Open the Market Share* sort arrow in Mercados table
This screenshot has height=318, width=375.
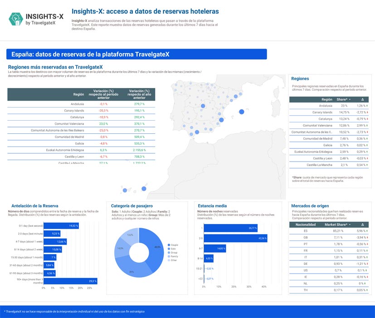[350, 225]
